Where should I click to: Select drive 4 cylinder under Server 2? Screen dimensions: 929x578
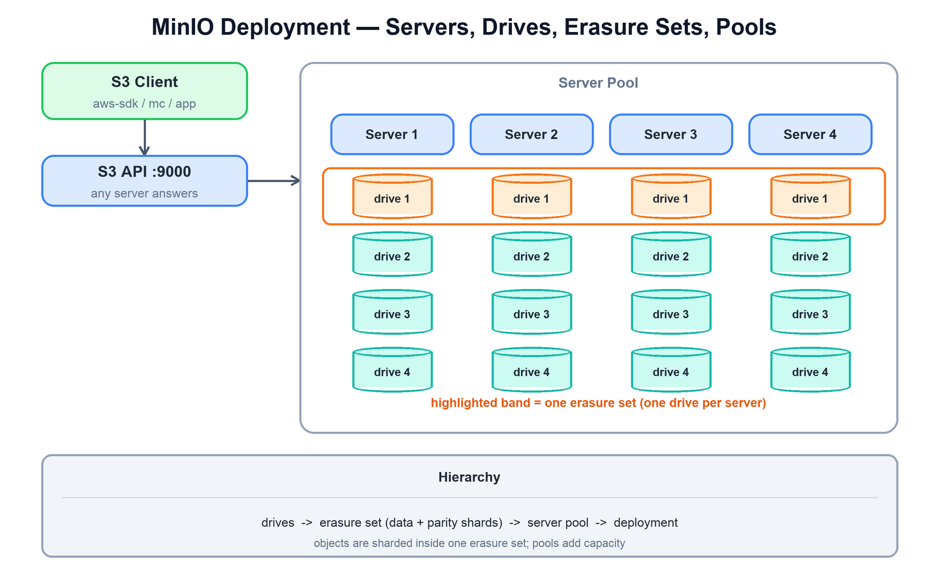[532, 370]
